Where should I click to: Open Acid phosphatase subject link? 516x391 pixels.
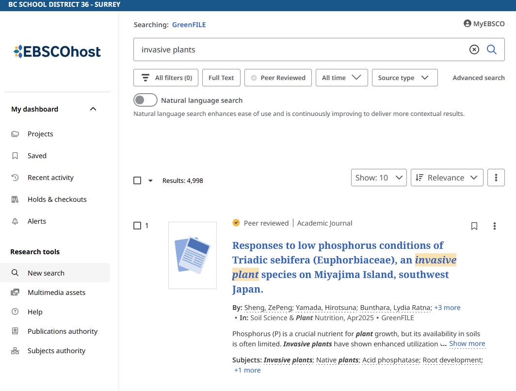[x=390, y=360]
